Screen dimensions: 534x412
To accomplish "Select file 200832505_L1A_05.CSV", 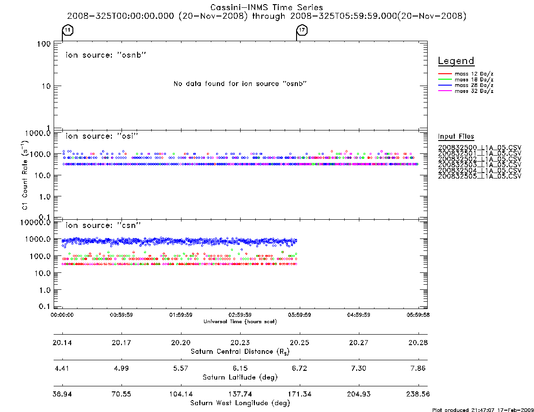I will point(479,176).
